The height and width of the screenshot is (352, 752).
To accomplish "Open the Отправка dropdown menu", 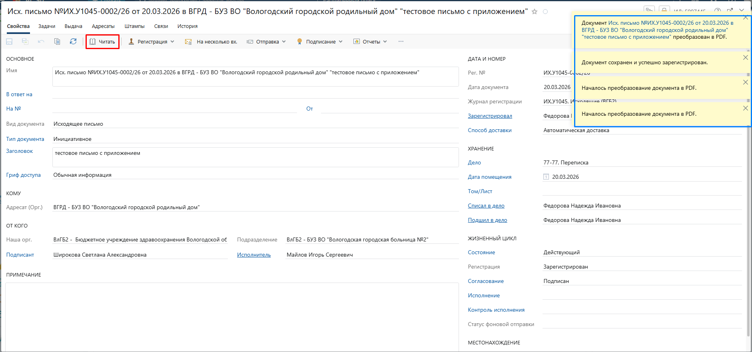I will 266,42.
